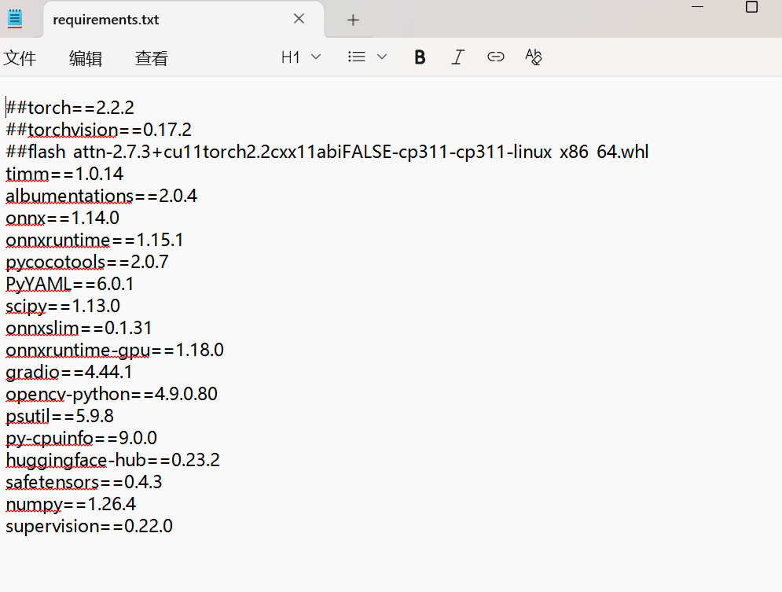This screenshot has width=782, height=592.
Task: Click the flash attn whl line
Action: pyautogui.click(x=327, y=152)
